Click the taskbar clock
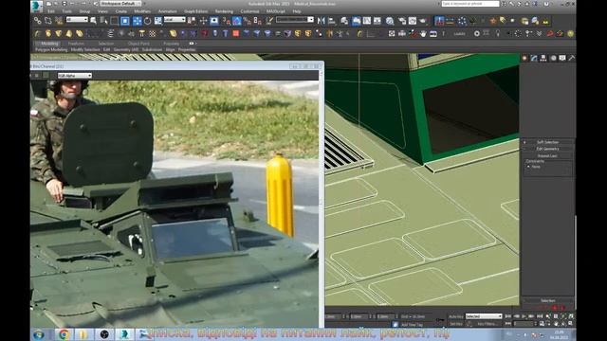This screenshot has height=341, width=607. pyautogui.click(x=560, y=334)
